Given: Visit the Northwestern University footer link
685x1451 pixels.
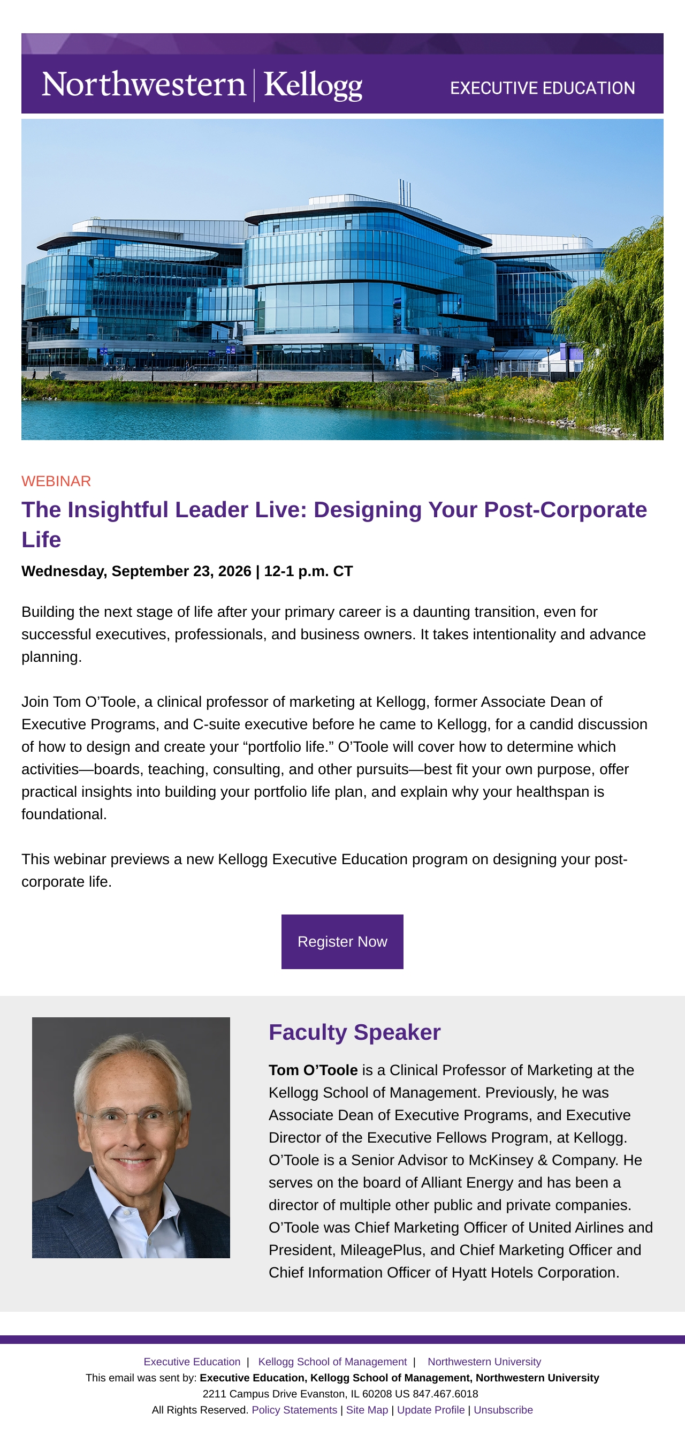Looking at the screenshot, I should point(484,1362).
